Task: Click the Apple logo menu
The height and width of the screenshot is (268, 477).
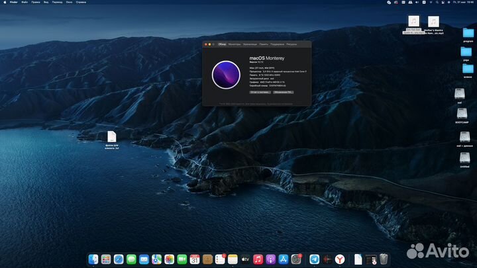Action: (5, 2)
